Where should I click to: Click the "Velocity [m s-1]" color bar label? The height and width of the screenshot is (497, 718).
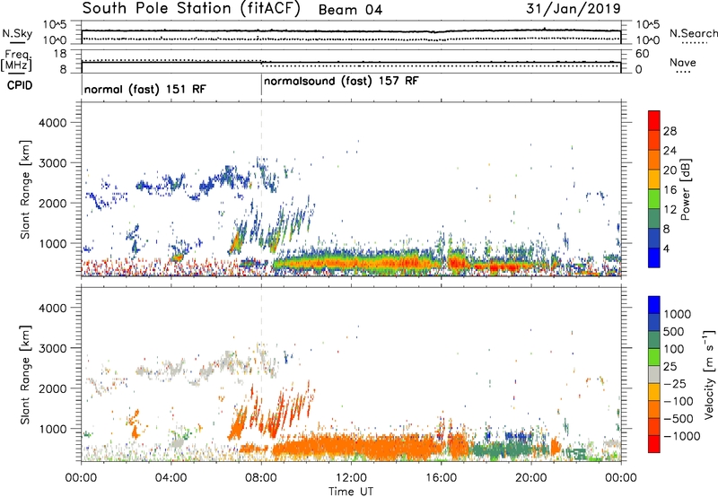tap(709, 374)
